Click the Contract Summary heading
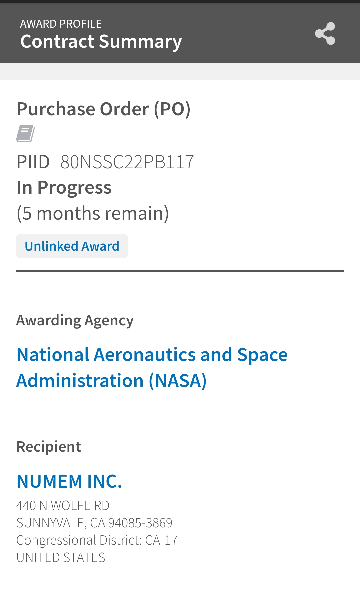Screen dimensions: 360x612 101,41
